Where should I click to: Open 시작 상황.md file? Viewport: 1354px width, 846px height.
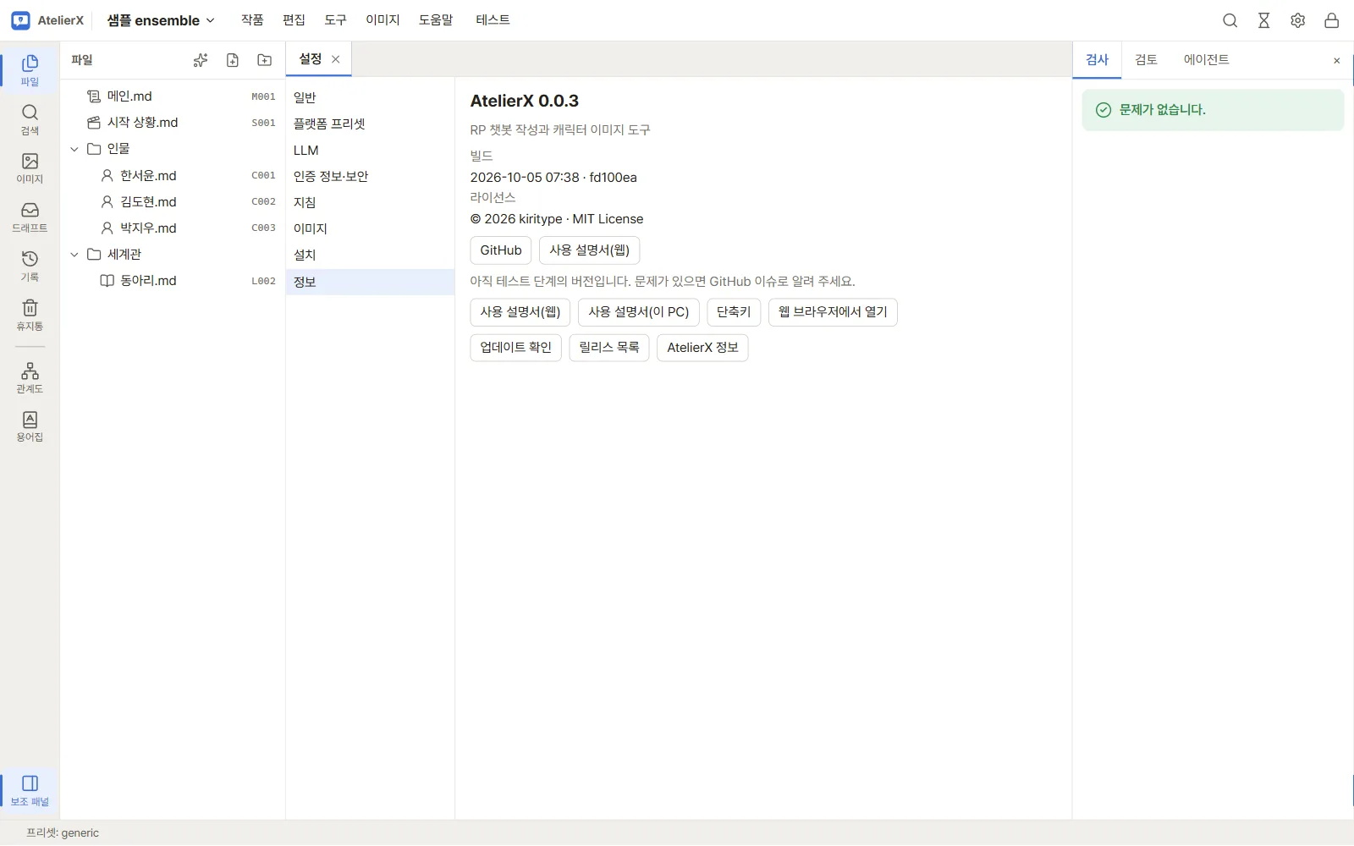coord(173,123)
